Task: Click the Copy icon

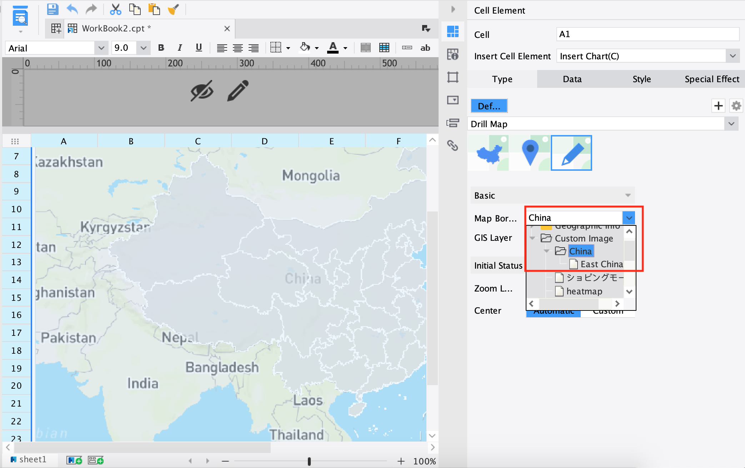Action: pos(135,9)
